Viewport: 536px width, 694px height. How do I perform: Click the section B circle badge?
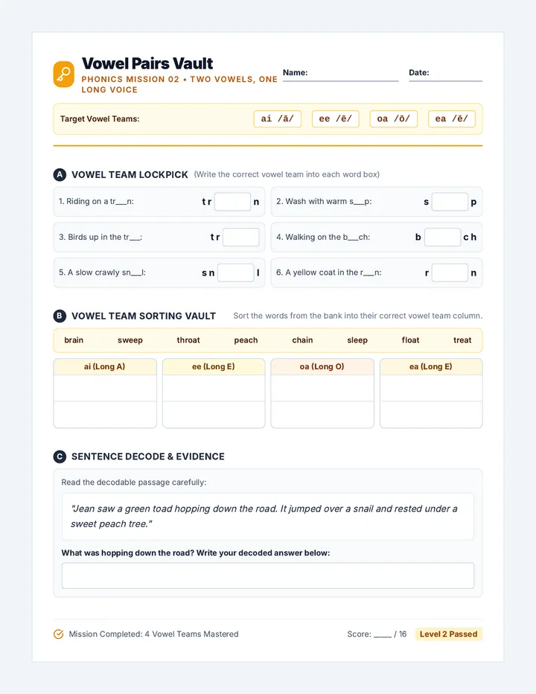[x=60, y=316]
